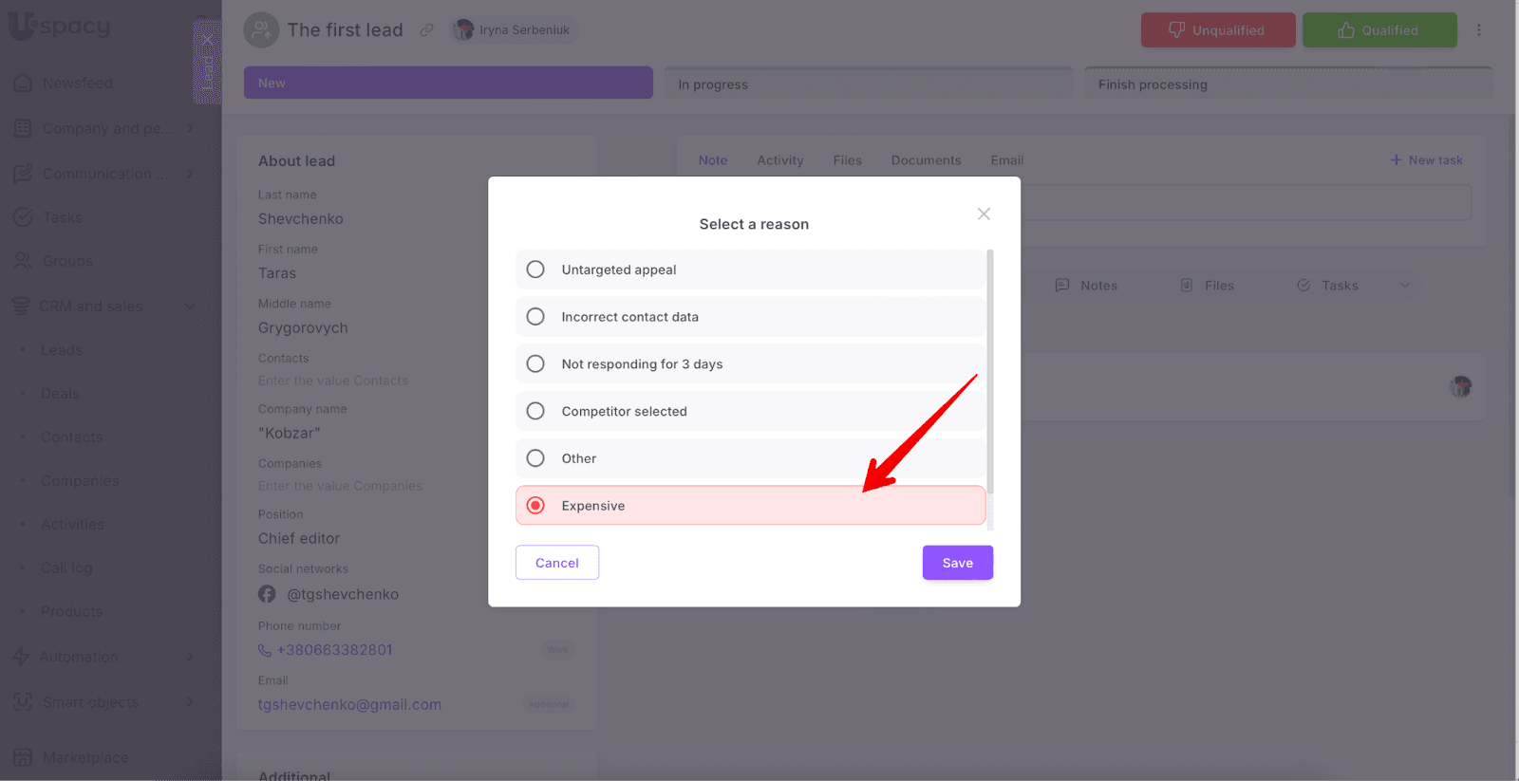The image size is (1519, 781).
Task: Click the link icon beside lead title
Action: [427, 30]
